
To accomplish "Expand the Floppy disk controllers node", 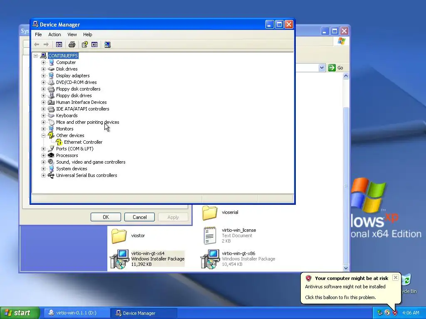I will pos(43,89).
